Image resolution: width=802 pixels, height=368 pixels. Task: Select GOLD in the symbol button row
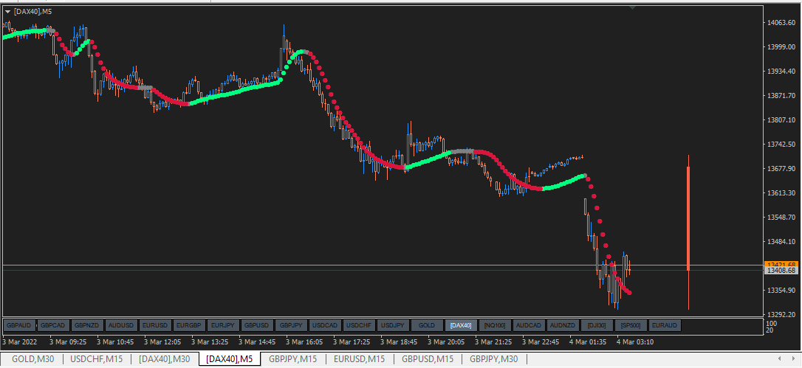pyautogui.click(x=427, y=325)
